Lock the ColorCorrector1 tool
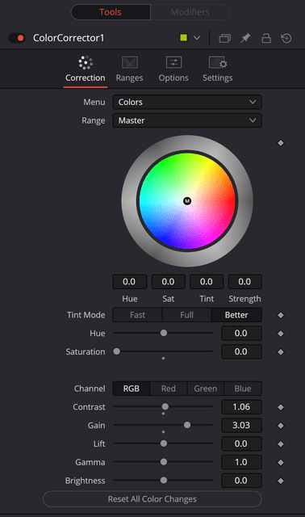 266,38
